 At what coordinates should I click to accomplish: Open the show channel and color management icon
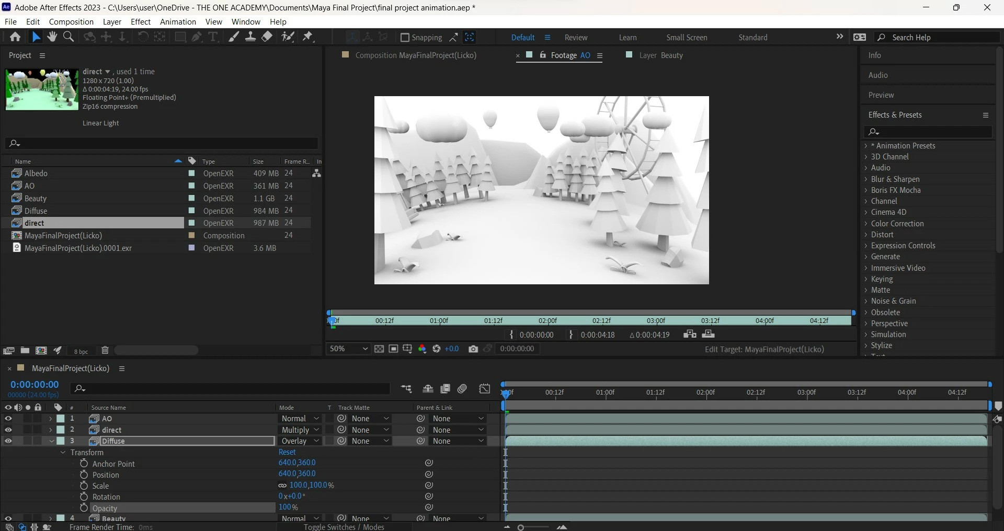click(422, 349)
